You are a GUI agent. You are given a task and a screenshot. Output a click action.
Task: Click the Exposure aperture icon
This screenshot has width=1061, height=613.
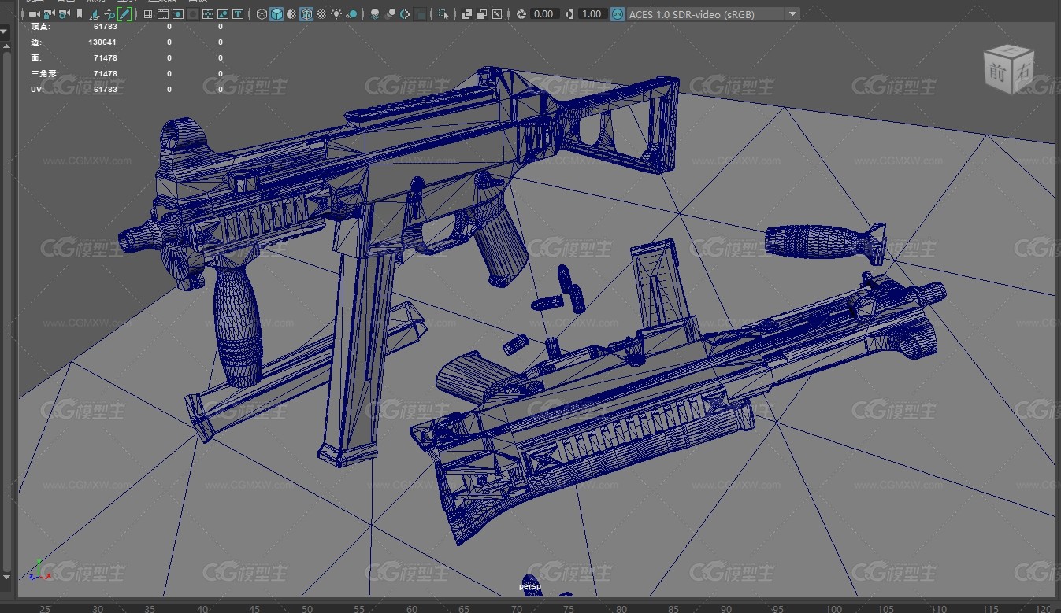point(521,14)
